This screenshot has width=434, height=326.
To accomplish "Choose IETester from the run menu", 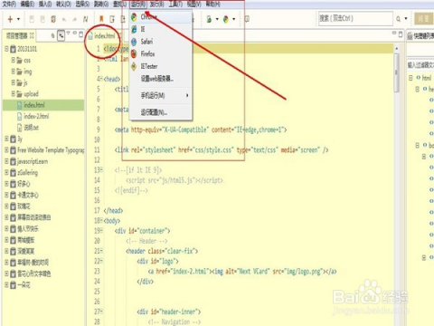I will click(161, 66).
